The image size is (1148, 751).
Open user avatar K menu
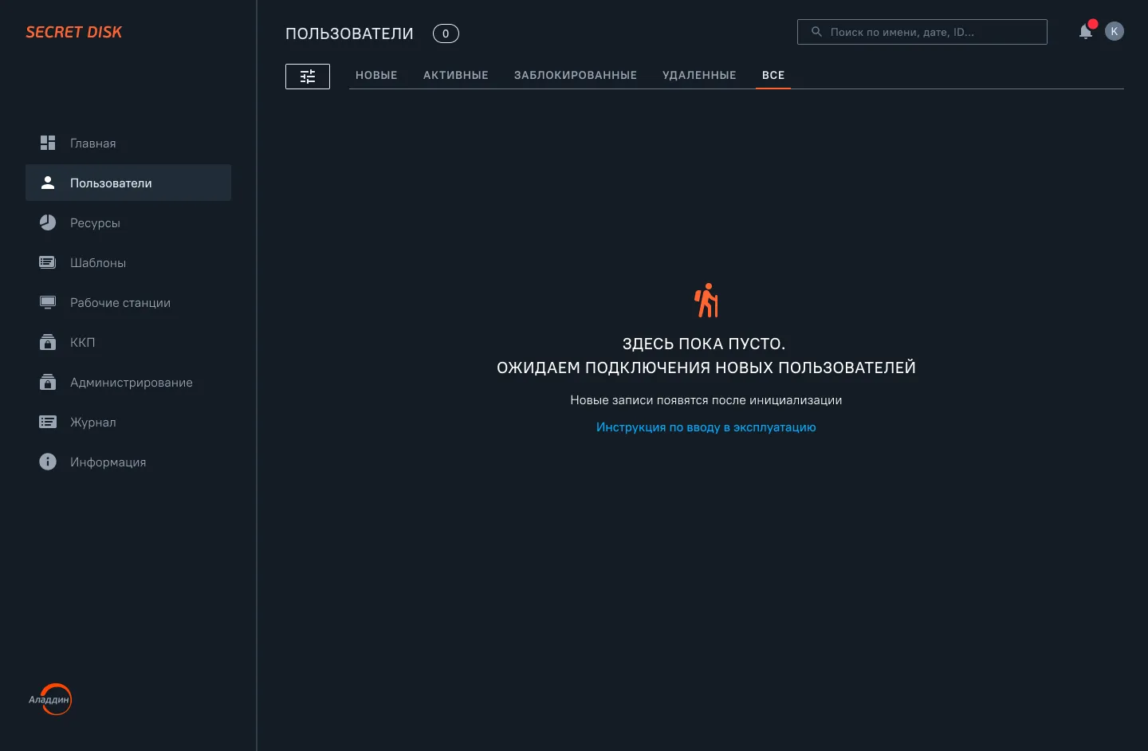pyautogui.click(x=1115, y=31)
